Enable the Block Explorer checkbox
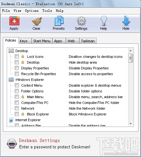This screenshot has height=157, width=141. point(17,114)
